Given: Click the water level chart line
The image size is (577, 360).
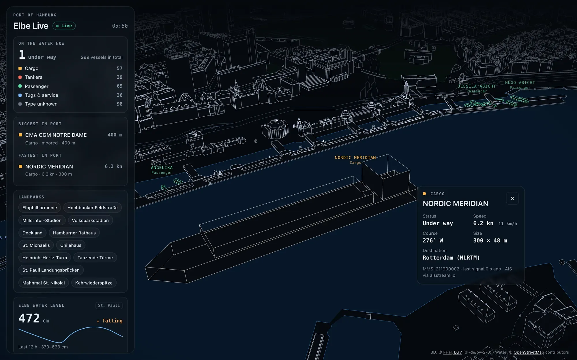Looking at the screenshot, I should point(70,334).
